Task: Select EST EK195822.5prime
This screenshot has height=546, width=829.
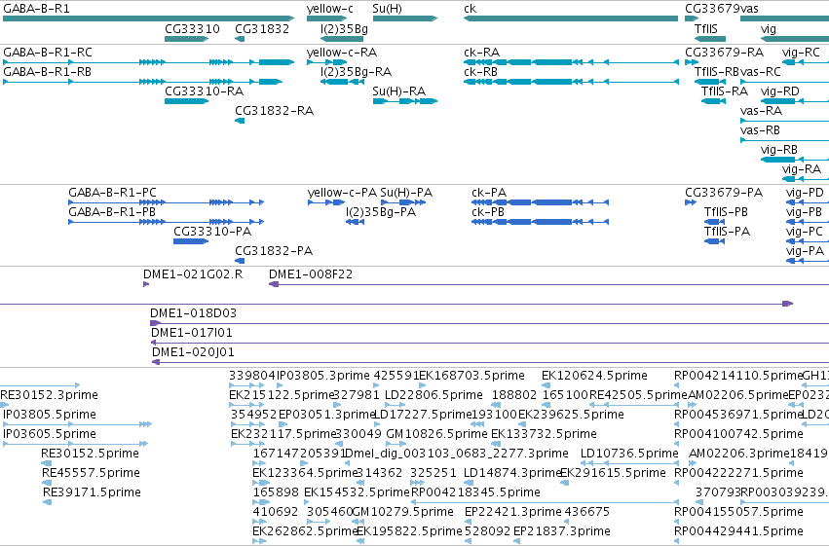Action: (x=410, y=531)
